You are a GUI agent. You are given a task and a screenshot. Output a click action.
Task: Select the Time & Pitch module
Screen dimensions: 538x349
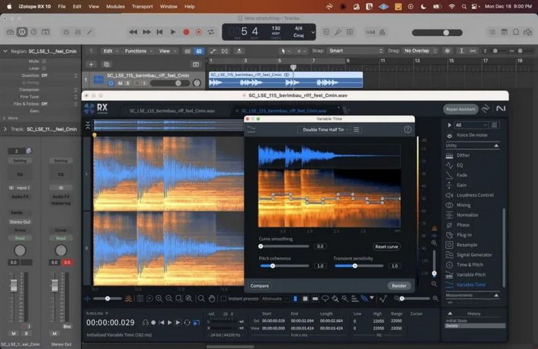pyautogui.click(x=469, y=264)
